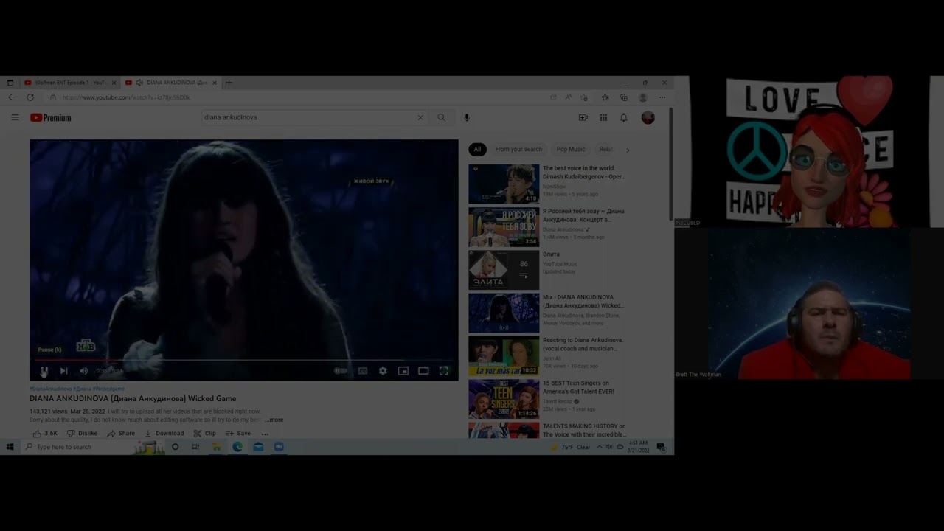Like the video with thumbs up
The height and width of the screenshot is (531, 944).
45,434
